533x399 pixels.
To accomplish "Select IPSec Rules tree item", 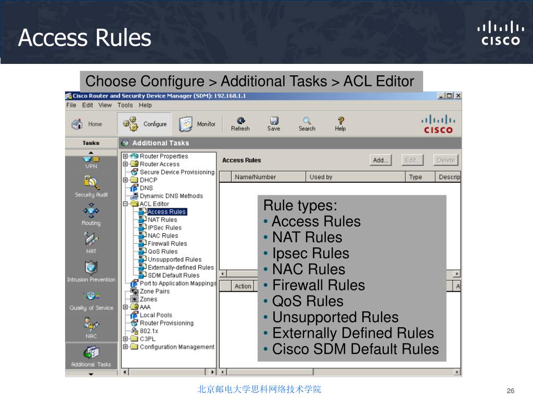I will point(164,228).
